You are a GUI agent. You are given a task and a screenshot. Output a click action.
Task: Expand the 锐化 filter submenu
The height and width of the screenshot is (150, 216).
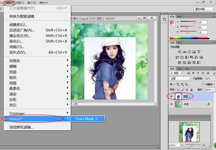[38, 78]
